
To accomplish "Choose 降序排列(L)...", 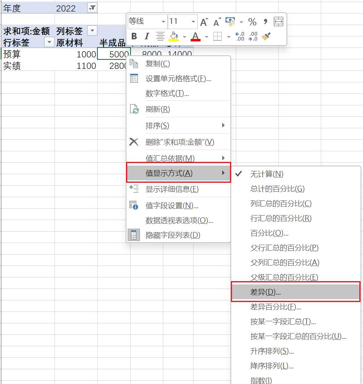I will [x=295, y=366].
